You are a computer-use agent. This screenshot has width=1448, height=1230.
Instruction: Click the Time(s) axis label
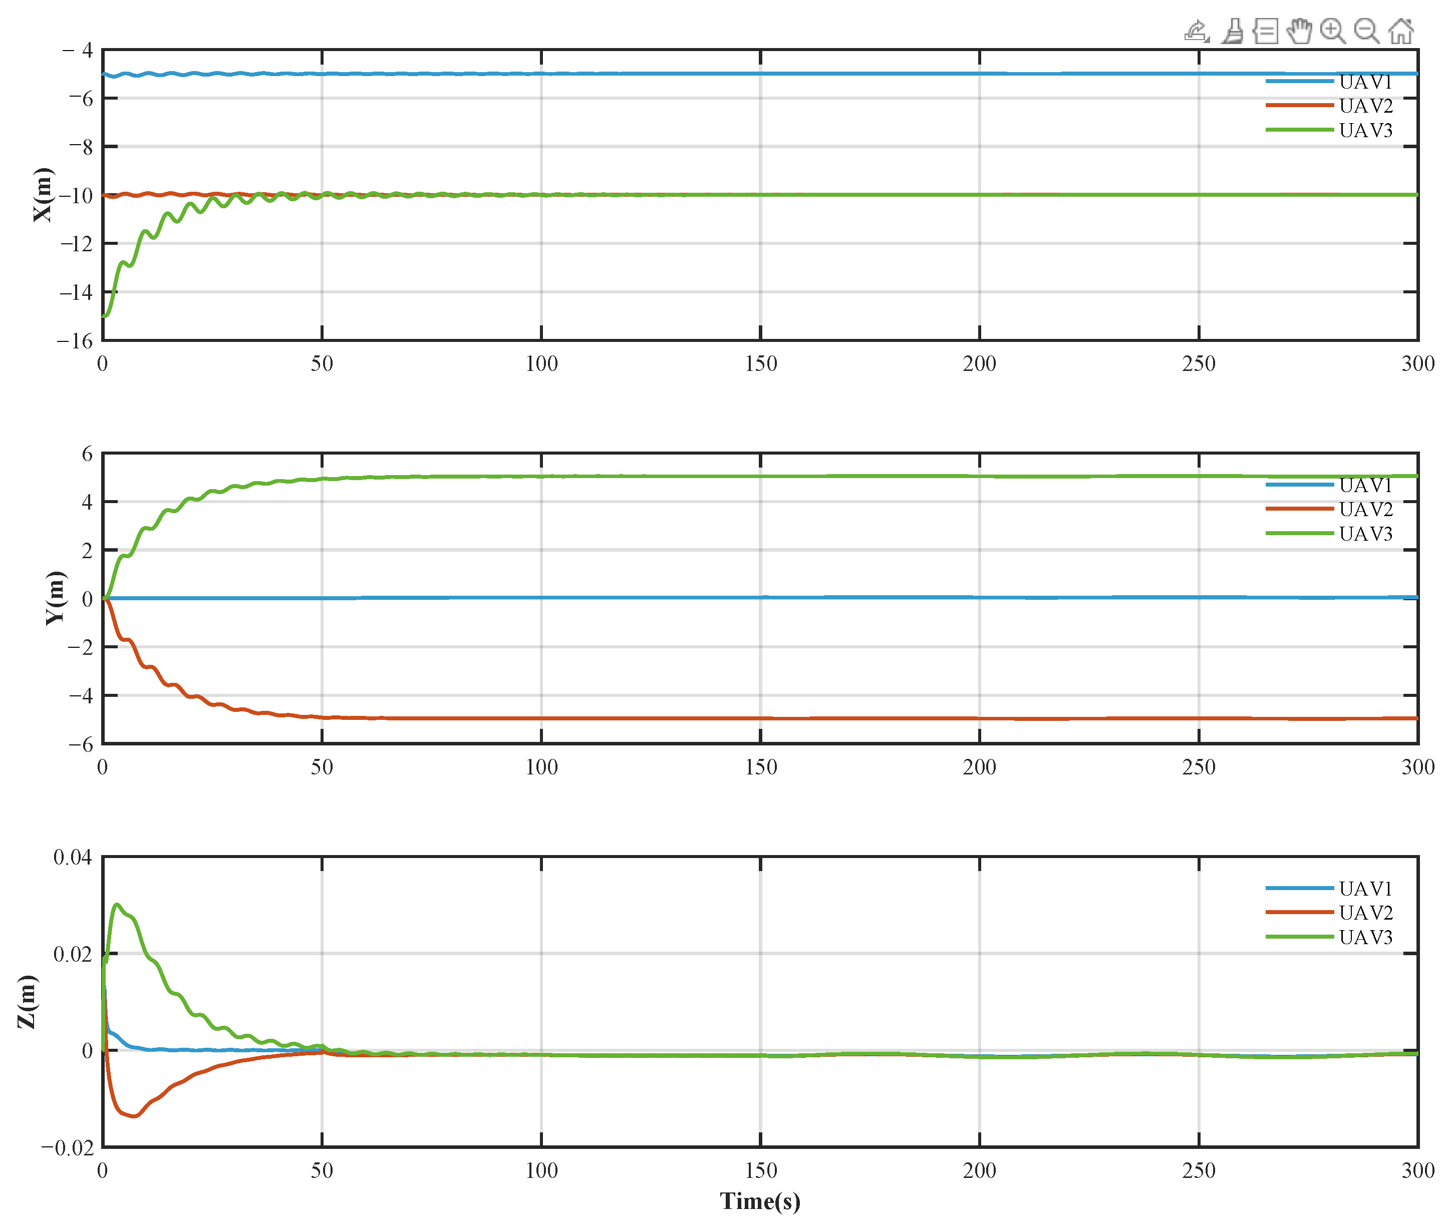(760, 1200)
